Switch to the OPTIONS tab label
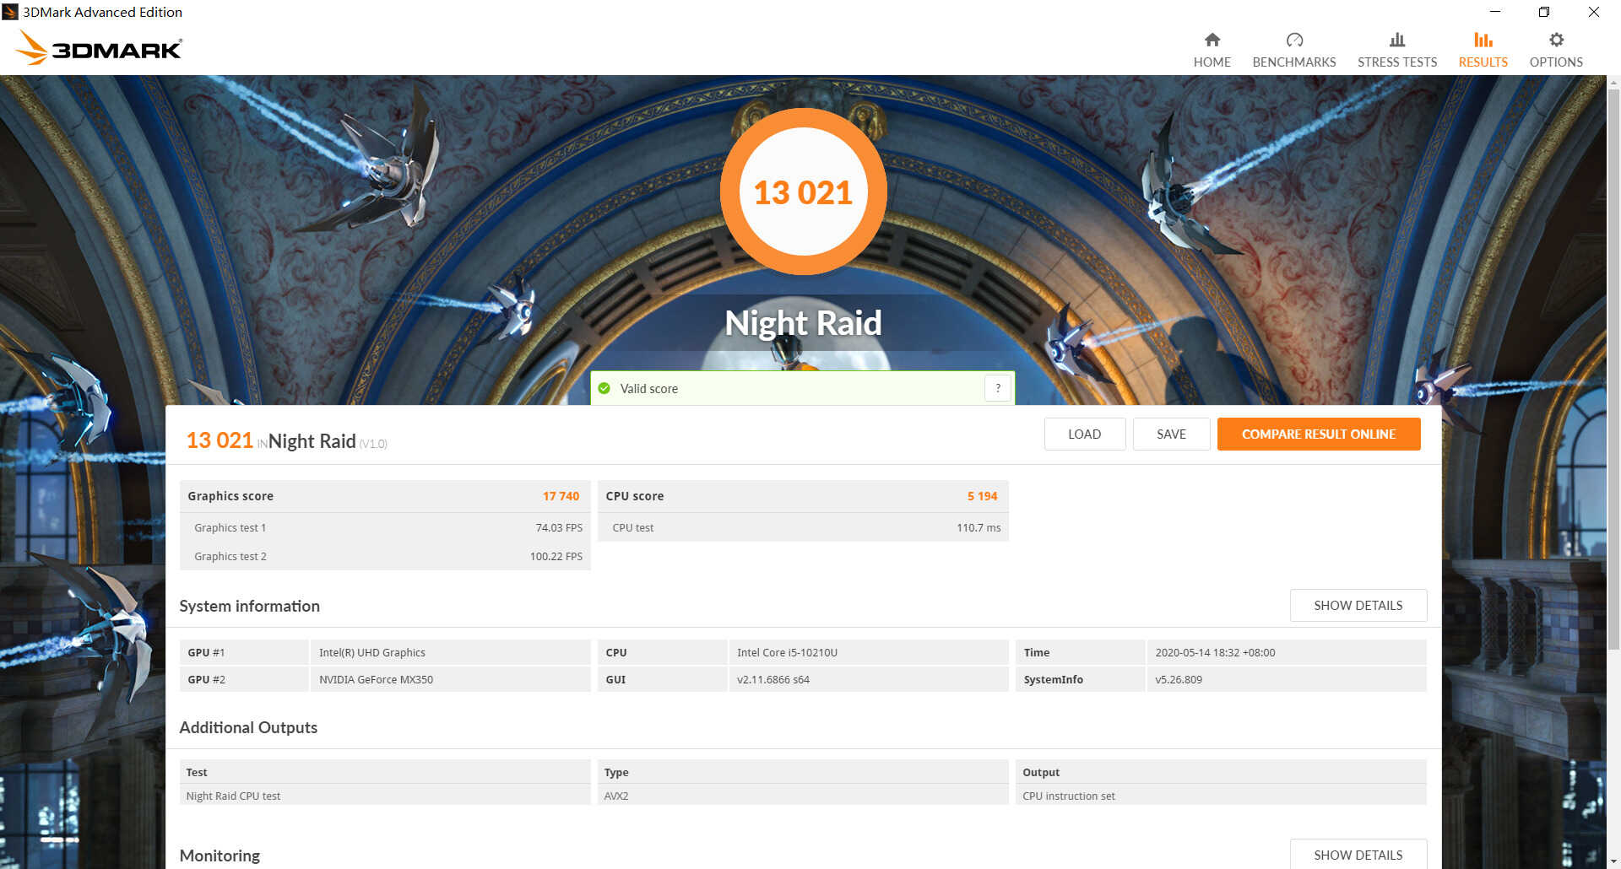 point(1556,62)
